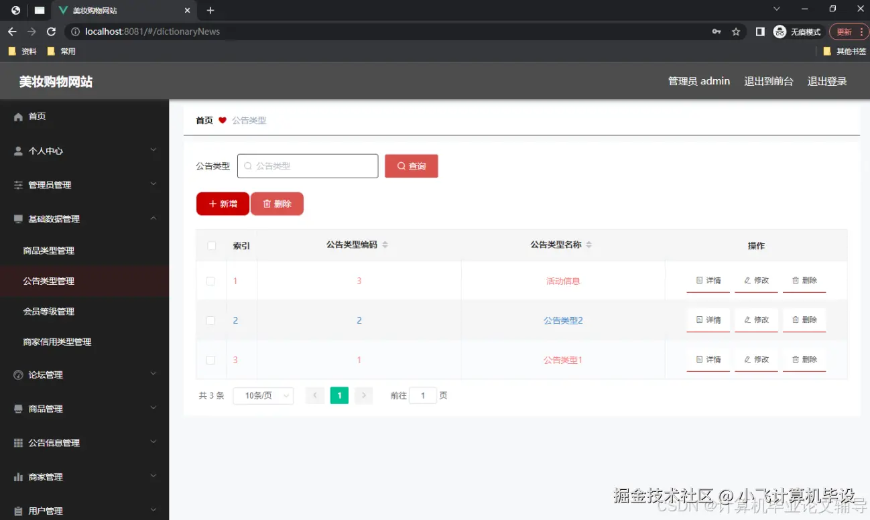Check the checkbox for row 公告类型1
870x520 pixels.
pyautogui.click(x=211, y=360)
